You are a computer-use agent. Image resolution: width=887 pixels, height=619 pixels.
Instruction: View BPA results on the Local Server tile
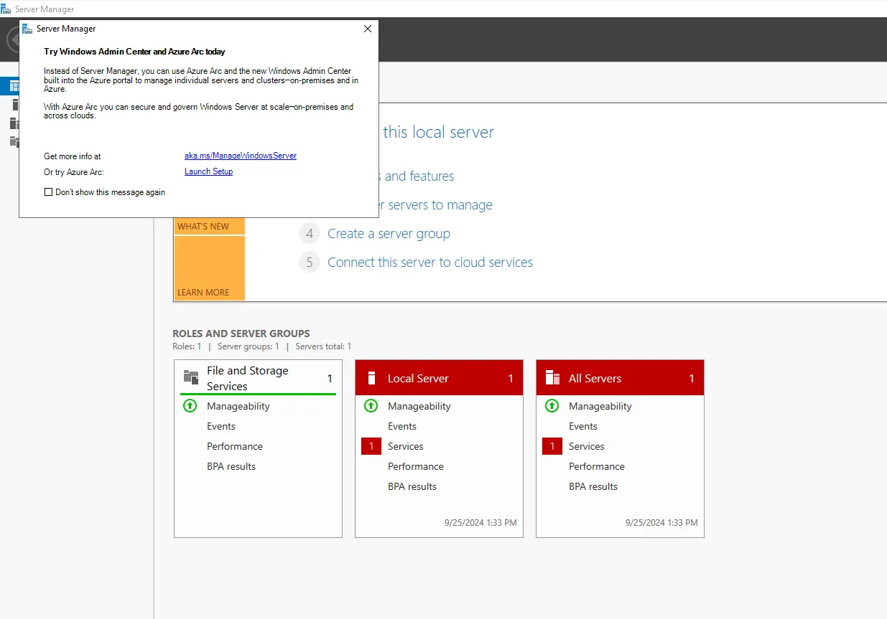tap(412, 486)
